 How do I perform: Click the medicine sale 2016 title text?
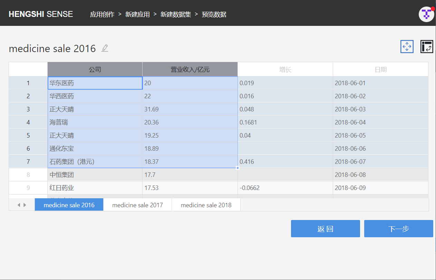pos(52,49)
